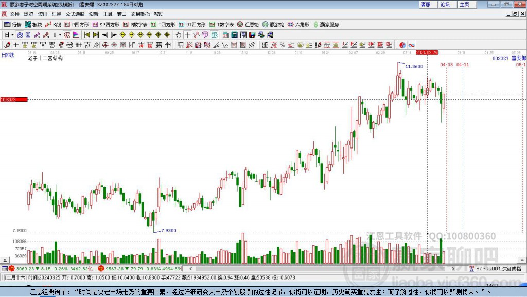Image resolution: width=527 pixels, height=297 pixels.
Task: Click the 老子十二宫结构 label
Action: click(45, 58)
